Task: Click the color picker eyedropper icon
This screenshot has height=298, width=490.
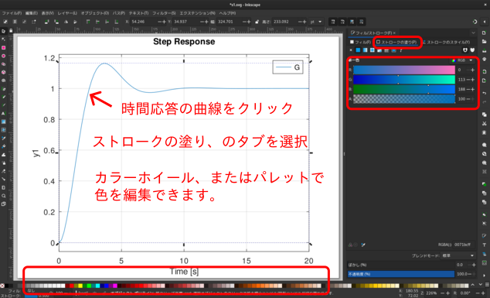Action: point(363,245)
